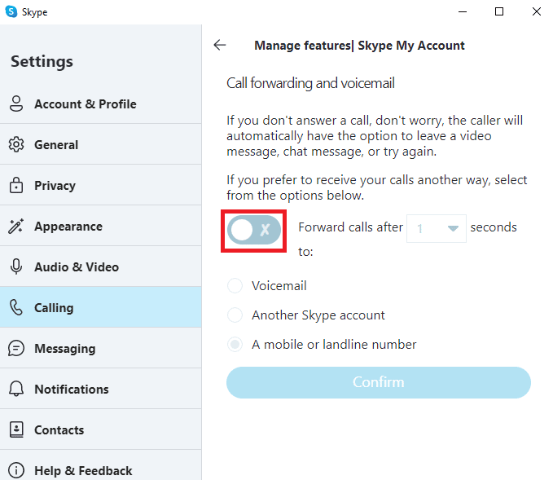Click the Voicemail label text
Image resolution: width=553 pixels, height=480 pixels.
pyautogui.click(x=279, y=285)
